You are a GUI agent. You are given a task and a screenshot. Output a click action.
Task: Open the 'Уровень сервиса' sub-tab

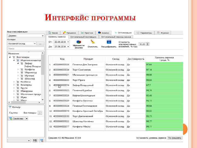[x=57, y=37]
